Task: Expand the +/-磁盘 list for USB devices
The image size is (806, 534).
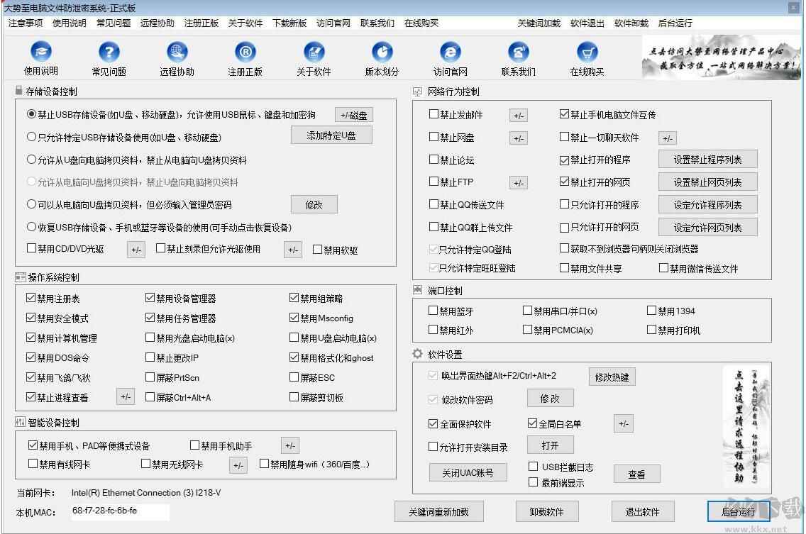Action: (354, 114)
